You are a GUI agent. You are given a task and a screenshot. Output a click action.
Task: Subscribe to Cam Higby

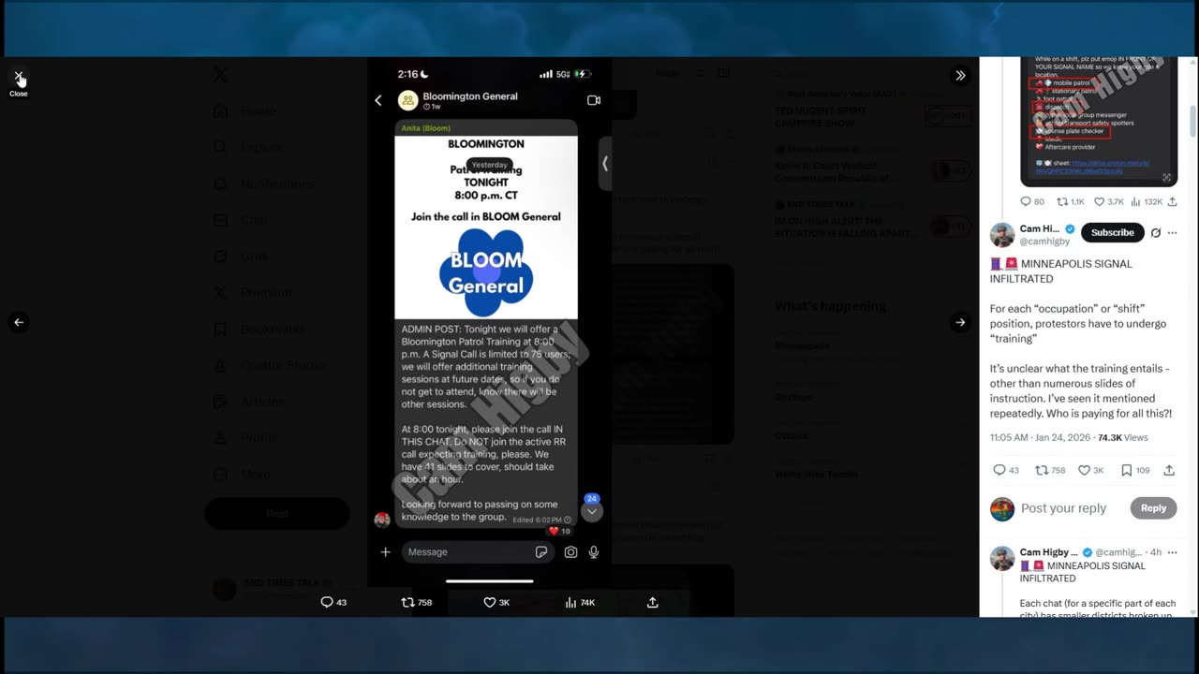pyautogui.click(x=1113, y=232)
